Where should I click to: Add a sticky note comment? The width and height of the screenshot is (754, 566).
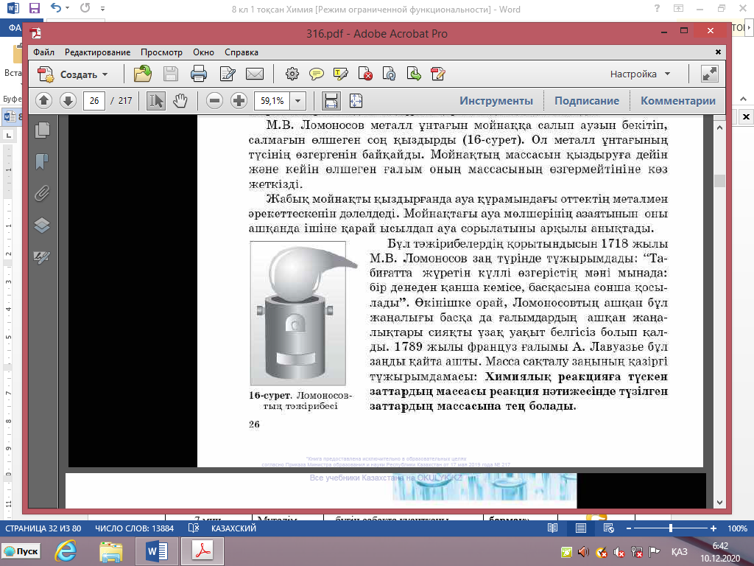[x=317, y=74]
